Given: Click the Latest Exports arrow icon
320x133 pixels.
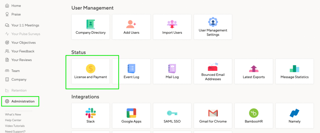Looking at the screenshot, I should (254, 69).
